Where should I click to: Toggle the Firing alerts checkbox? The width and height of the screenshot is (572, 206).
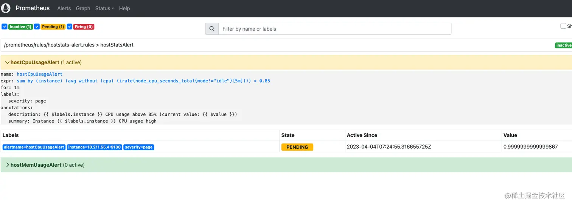(70, 27)
